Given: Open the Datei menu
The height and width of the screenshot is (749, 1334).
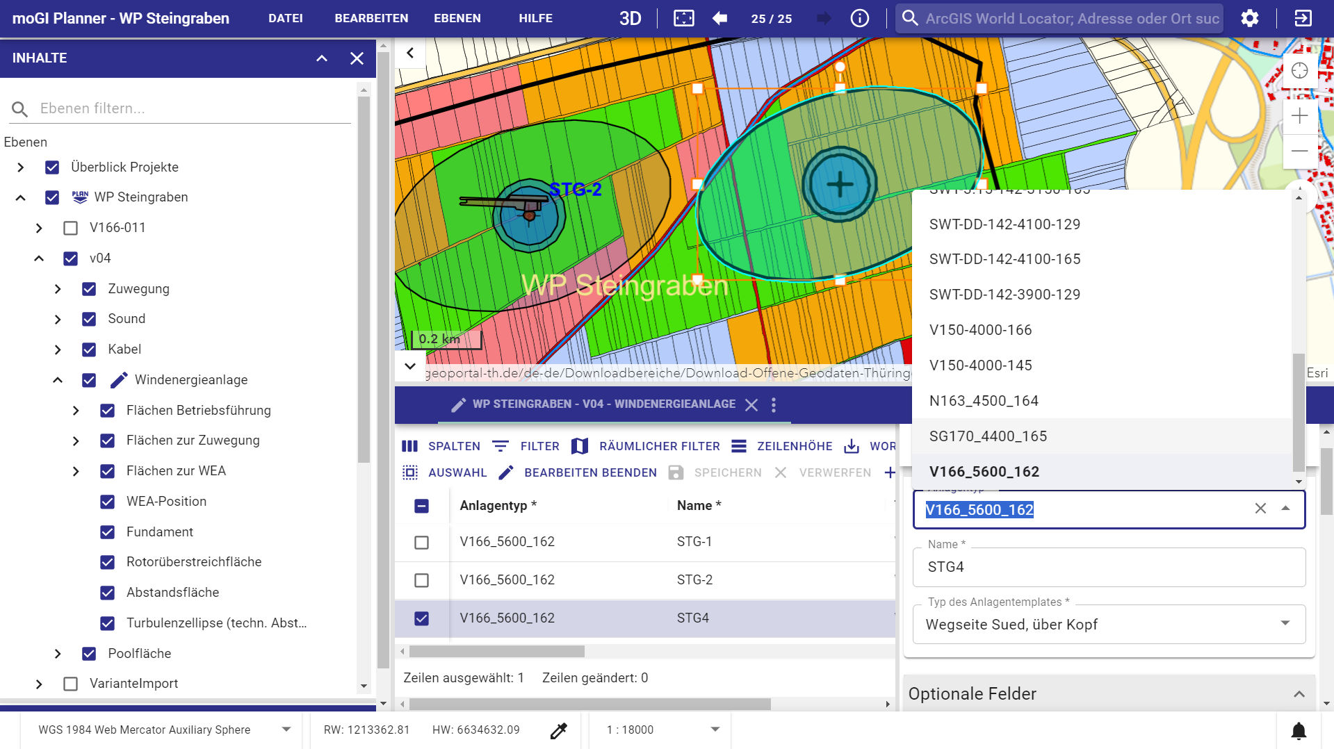Looking at the screenshot, I should tap(285, 18).
